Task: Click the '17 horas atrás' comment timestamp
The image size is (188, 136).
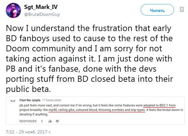Action: coord(52,100)
